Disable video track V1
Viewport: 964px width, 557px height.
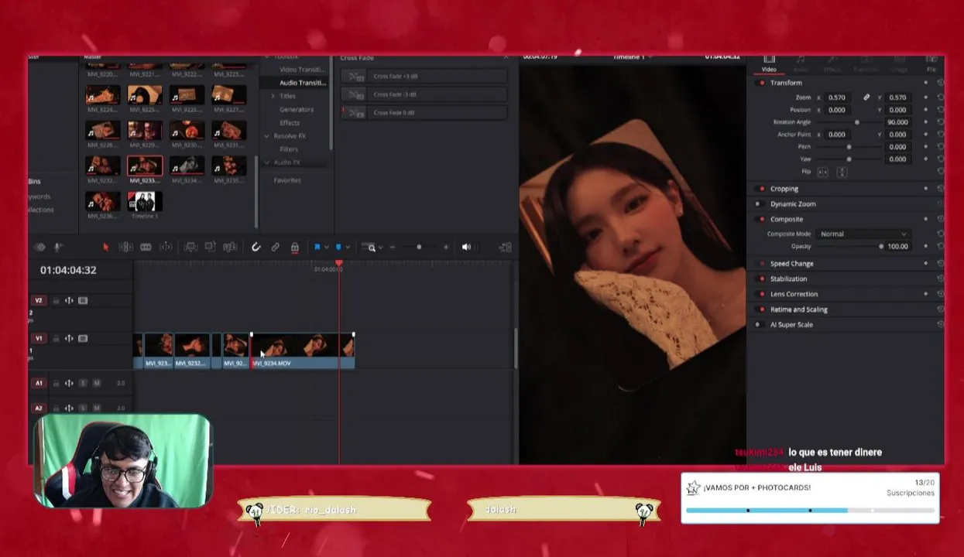click(83, 338)
